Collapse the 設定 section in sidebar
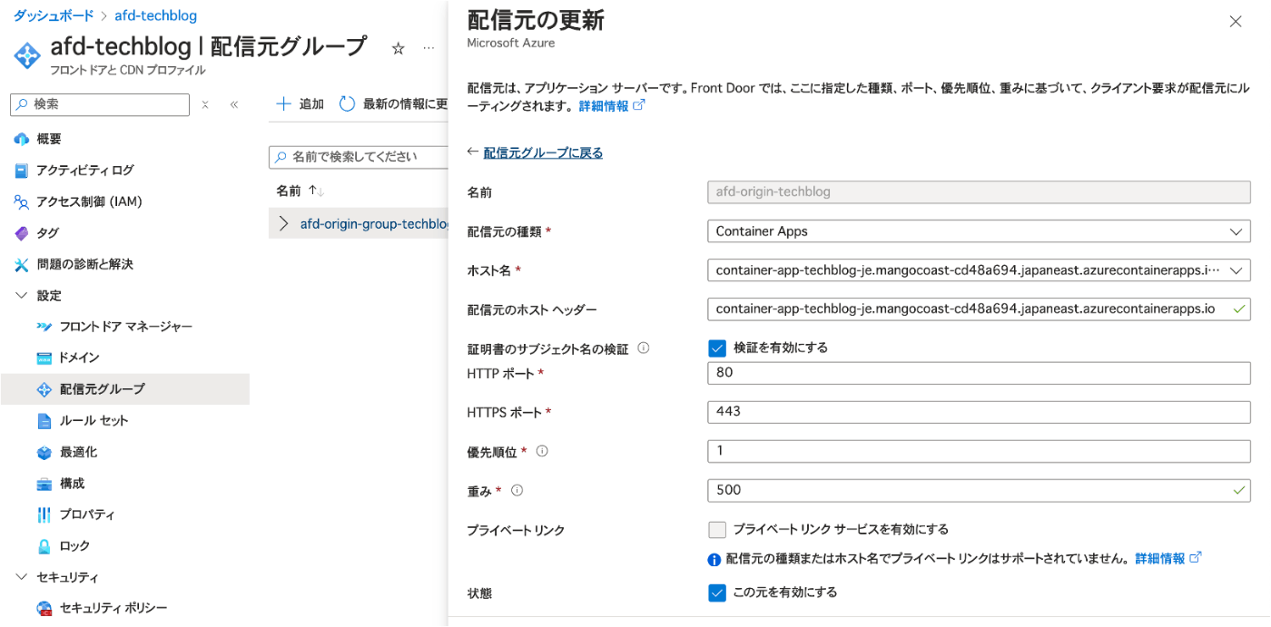Viewport: 1271px width, 627px height. click(22, 296)
